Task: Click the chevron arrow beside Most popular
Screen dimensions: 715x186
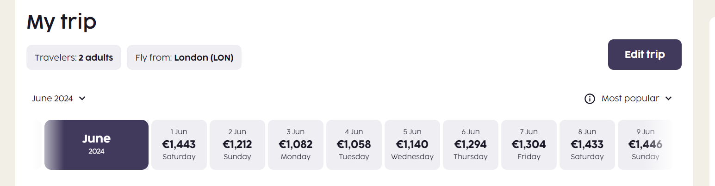Action: coord(668,99)
